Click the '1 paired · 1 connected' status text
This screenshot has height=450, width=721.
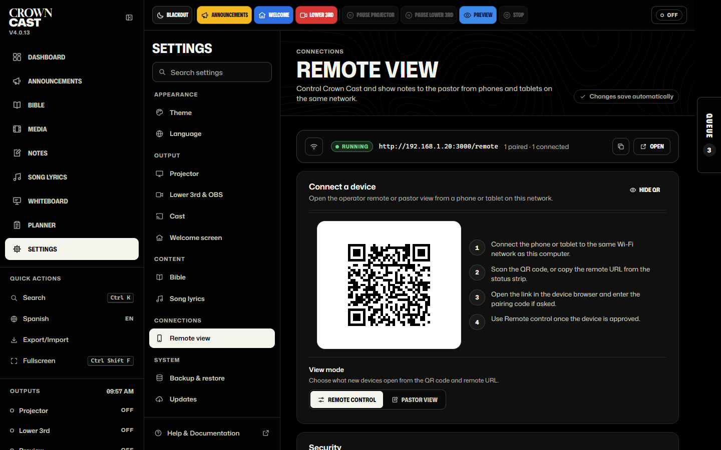(536, 146)
